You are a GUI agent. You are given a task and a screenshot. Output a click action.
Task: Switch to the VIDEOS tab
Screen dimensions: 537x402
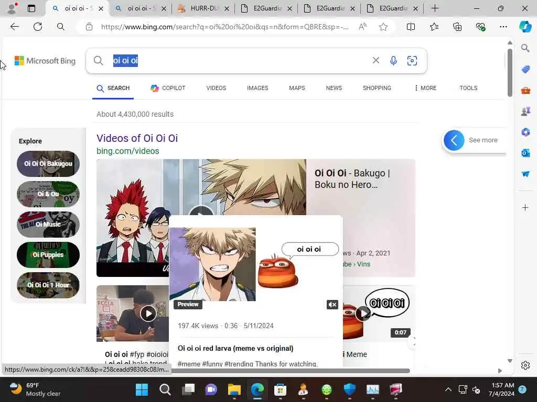[x=216, y=88]
